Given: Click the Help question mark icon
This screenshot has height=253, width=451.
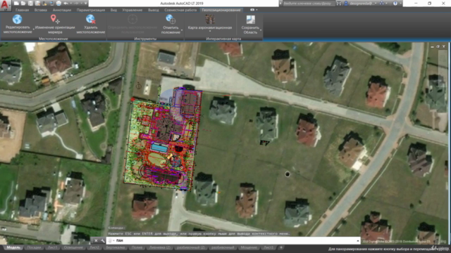Looking at the screenshot, I should [x=395, y=4].
